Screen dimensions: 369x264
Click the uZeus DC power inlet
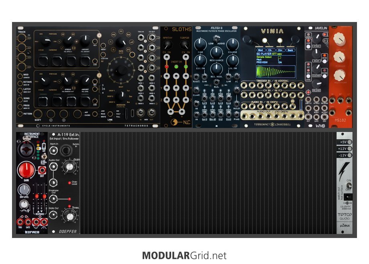click(348, 197)
